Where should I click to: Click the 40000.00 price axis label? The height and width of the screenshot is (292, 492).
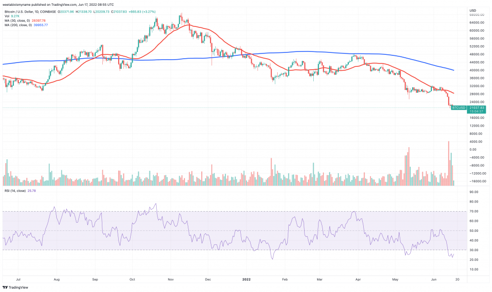click(477, 70)
